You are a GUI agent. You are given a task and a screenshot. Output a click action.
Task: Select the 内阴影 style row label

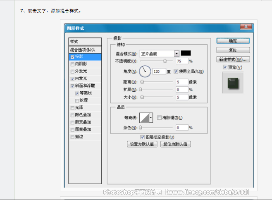81,64
